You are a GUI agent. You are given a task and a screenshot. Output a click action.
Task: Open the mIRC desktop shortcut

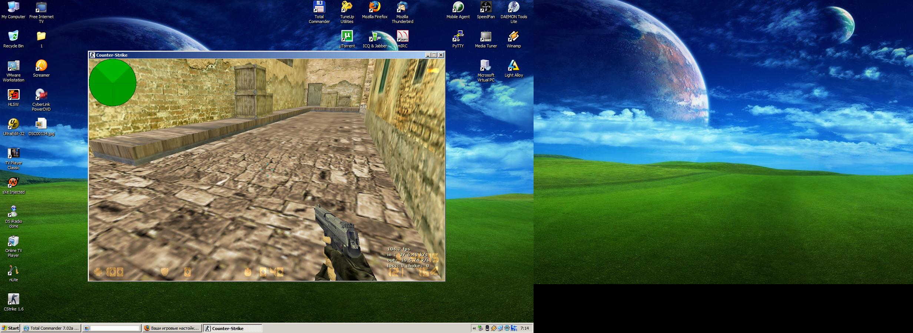click(402, 37)
